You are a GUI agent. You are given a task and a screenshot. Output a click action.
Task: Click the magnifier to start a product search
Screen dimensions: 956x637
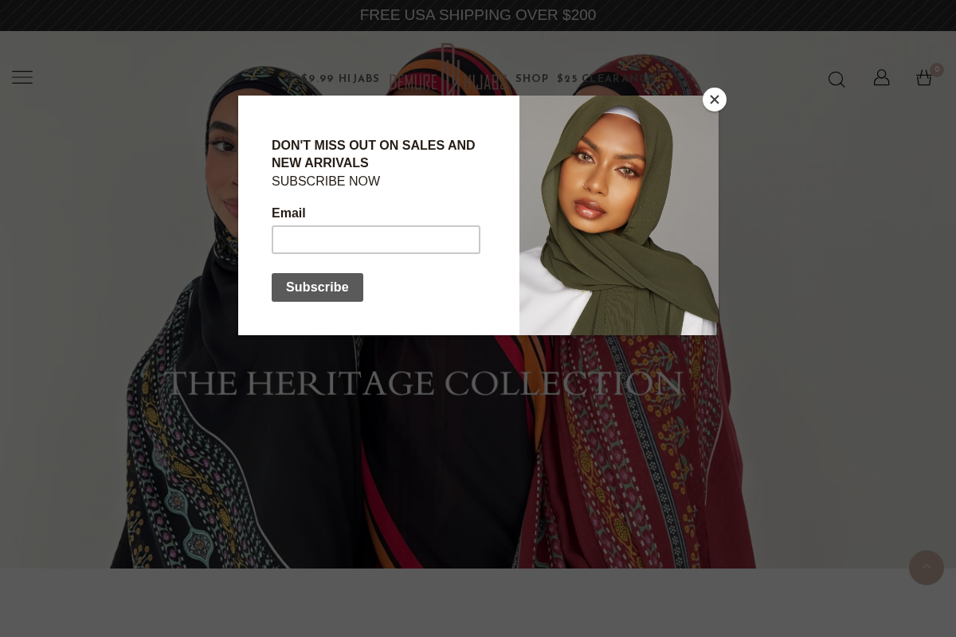[x=836, y=79]
